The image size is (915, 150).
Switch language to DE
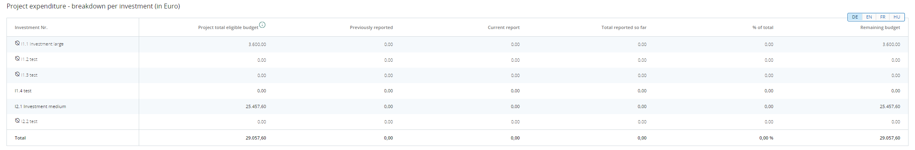pyautogui.click(x=855, y=17)
